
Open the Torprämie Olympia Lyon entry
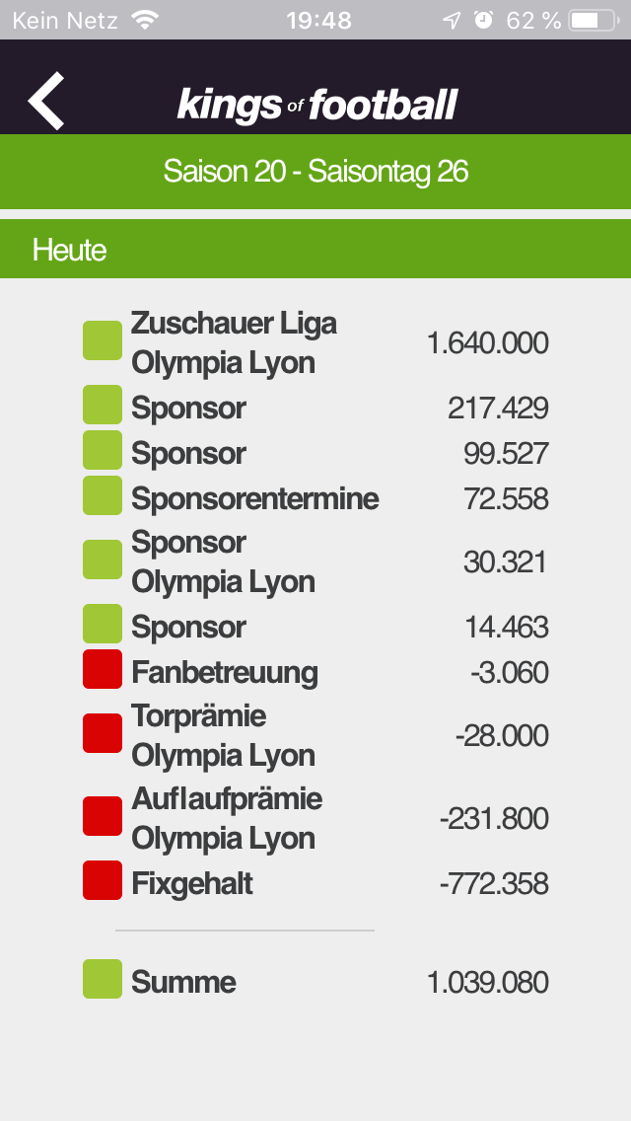[x=315, y=735]
